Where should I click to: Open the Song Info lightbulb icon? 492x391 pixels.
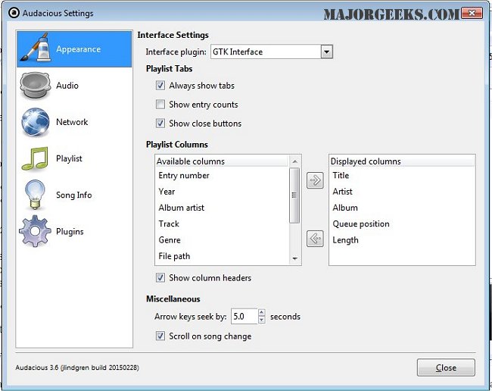click(x=35, y=195)
